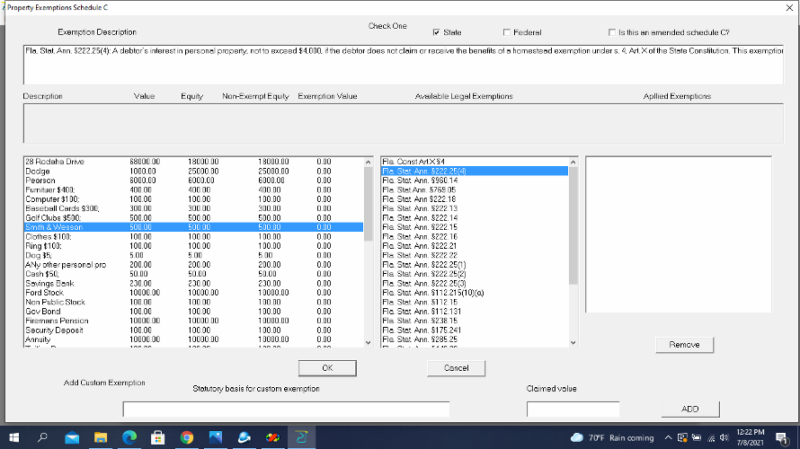The height and width of the screenshot is (449, 800).
Task: Mark this as an amended schedule C
Action: click(x=612, y=32)
